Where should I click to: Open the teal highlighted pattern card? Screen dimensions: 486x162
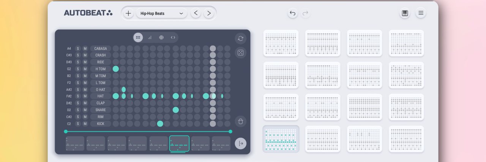click(281, 139)
